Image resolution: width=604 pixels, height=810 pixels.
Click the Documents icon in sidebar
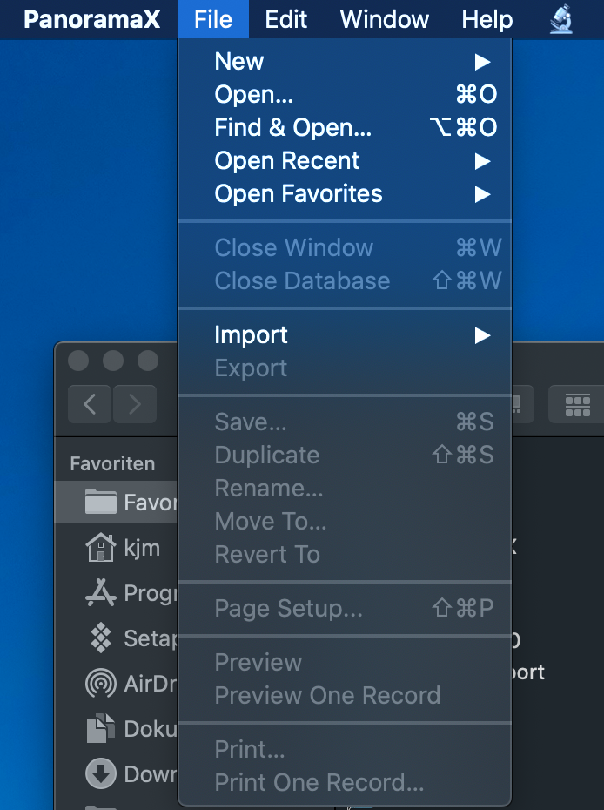click(x=101, y=729)
